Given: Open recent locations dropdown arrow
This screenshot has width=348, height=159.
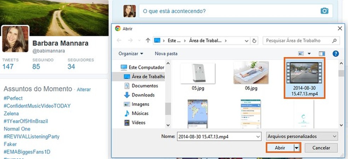Looking at the screenshot, I should pyautogui.click(x=139, y=41).
